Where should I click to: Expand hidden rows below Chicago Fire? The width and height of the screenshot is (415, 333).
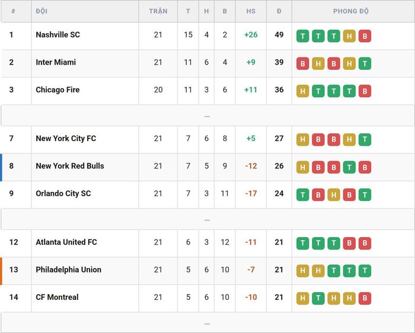(207, 116)
